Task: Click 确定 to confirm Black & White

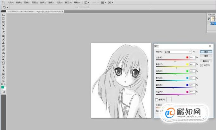Action: tap(206, 52)
